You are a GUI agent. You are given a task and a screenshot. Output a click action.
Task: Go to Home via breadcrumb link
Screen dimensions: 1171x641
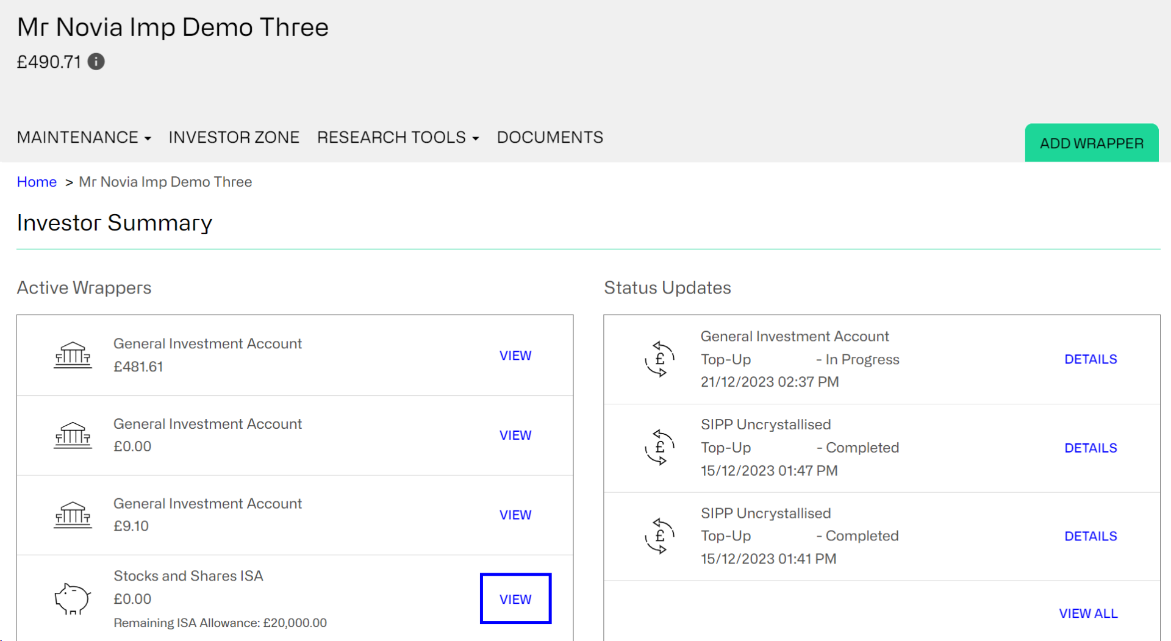[x=37, y=182]
